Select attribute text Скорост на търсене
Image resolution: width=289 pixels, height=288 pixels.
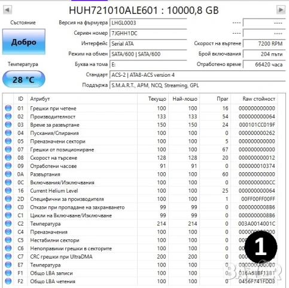click(53, 158)
